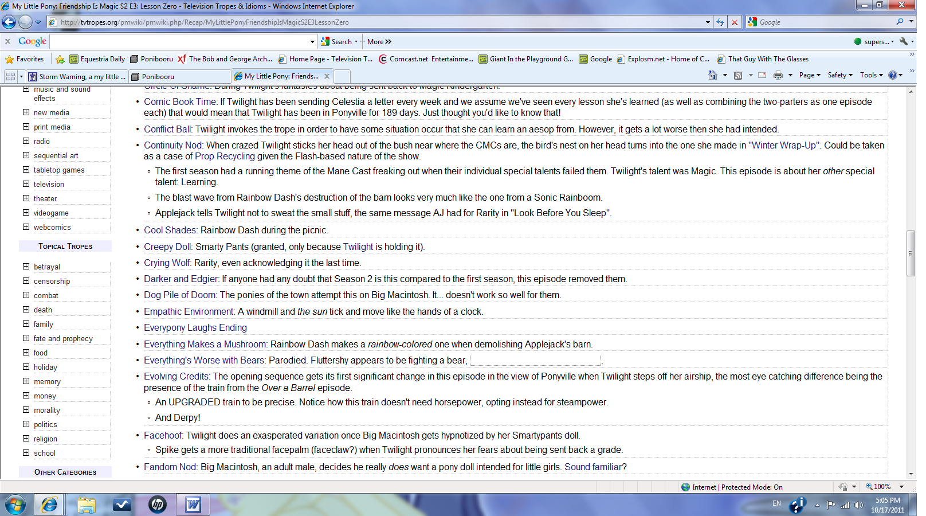This screenshot has width=926, height=516.
Task: Click the vertical scrollbar thumb
Action: [911, 253]
